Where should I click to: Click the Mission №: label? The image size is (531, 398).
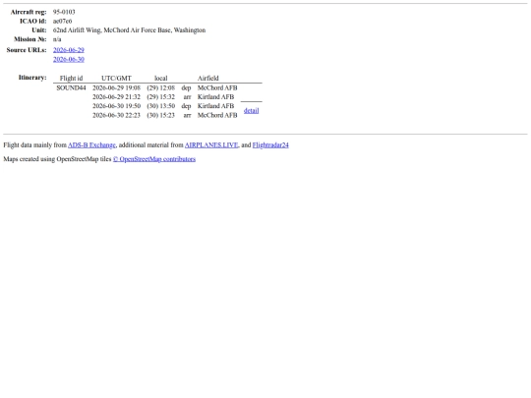30,39
